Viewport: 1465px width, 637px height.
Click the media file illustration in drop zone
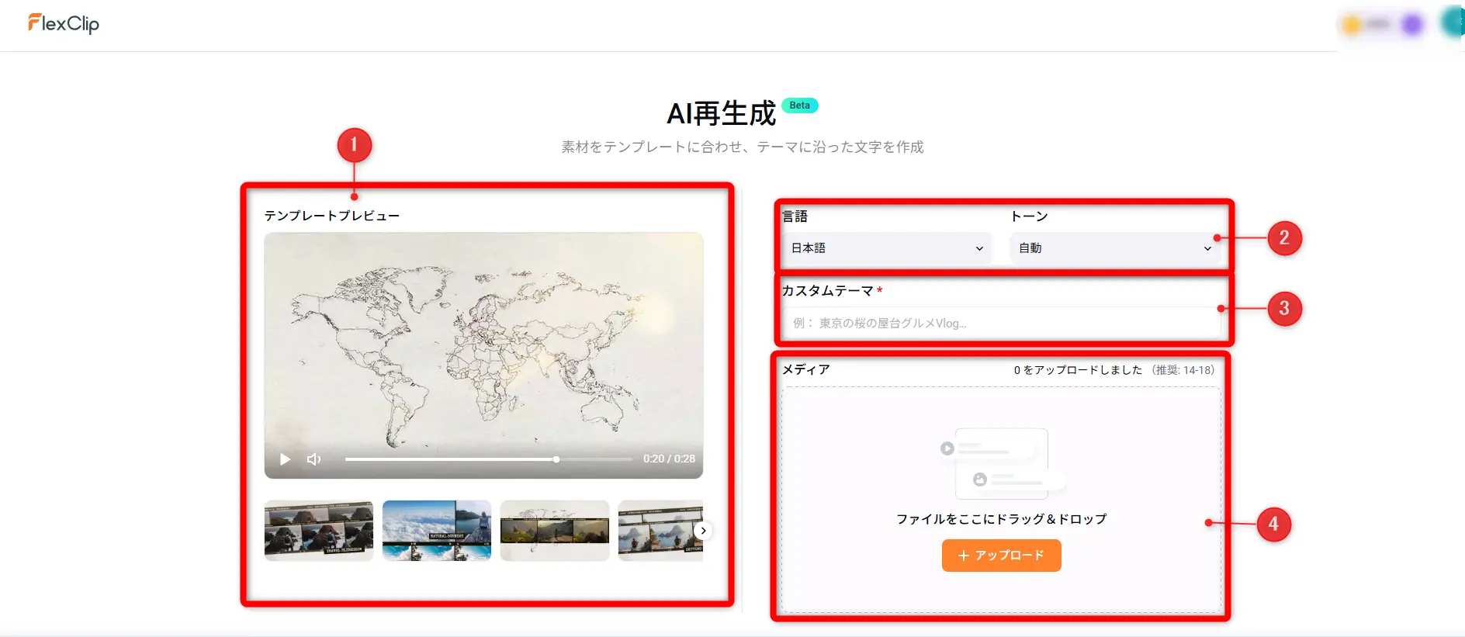(x=1001, y=464)
